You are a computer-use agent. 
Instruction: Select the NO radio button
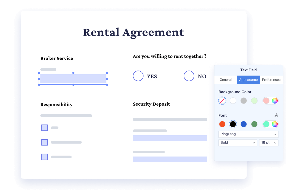point(189,76)
